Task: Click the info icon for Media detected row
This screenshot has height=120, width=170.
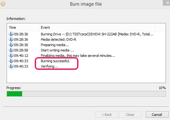Action: click(11, 39)
